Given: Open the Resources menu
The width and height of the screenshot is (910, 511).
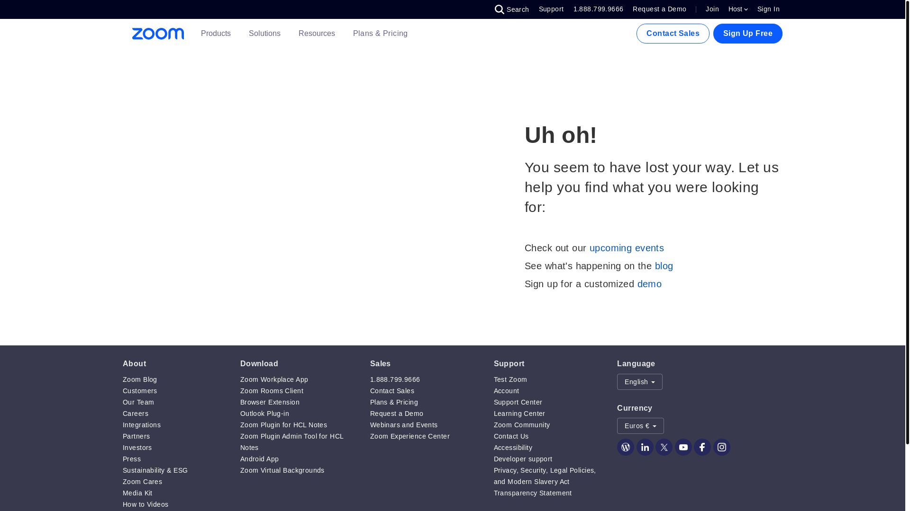Looking at the screenshot, I should click(x=317, y=34).
